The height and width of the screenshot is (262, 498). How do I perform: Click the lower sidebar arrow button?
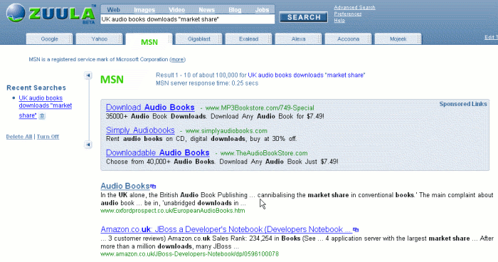point(88,145)
